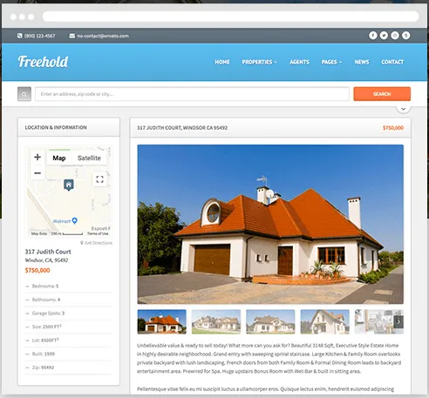Click the main house photo
The height and width of the screenshot is (398, 429).
[270, 224]
